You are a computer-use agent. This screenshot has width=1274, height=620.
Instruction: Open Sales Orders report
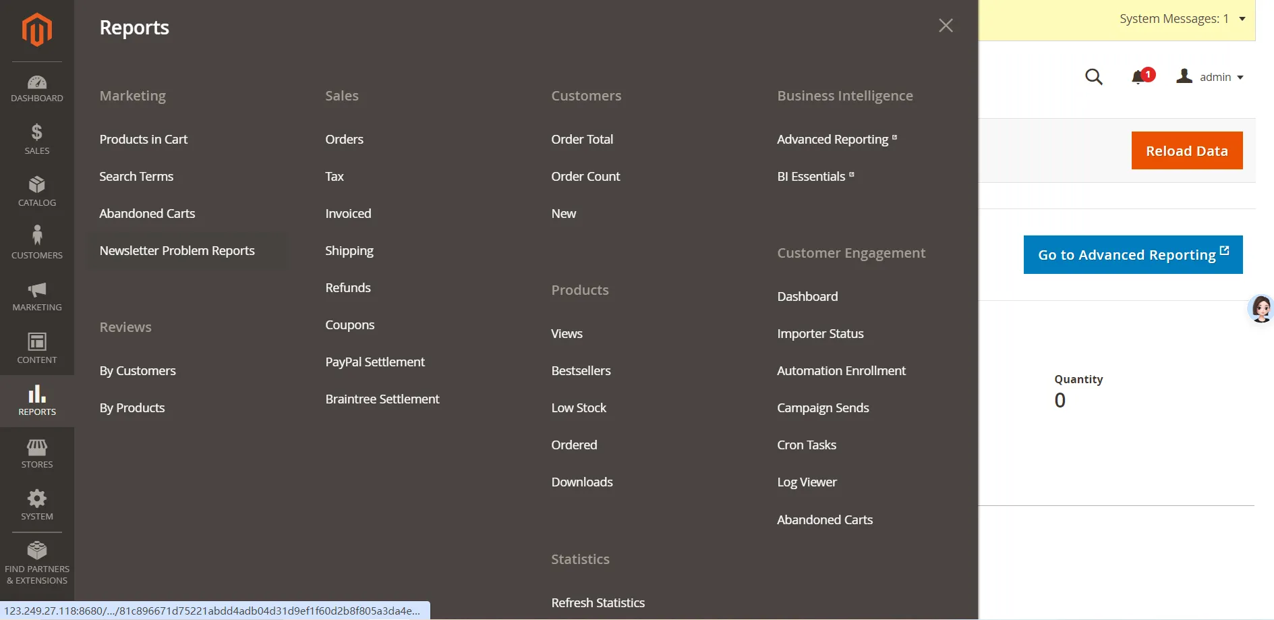pos(345,140)
